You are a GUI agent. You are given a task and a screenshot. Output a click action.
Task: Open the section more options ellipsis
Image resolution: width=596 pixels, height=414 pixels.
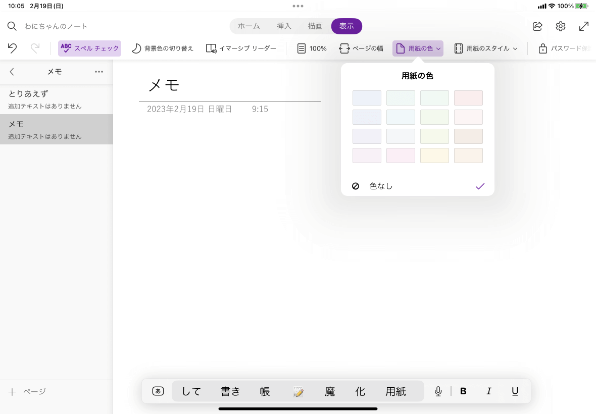99,72
